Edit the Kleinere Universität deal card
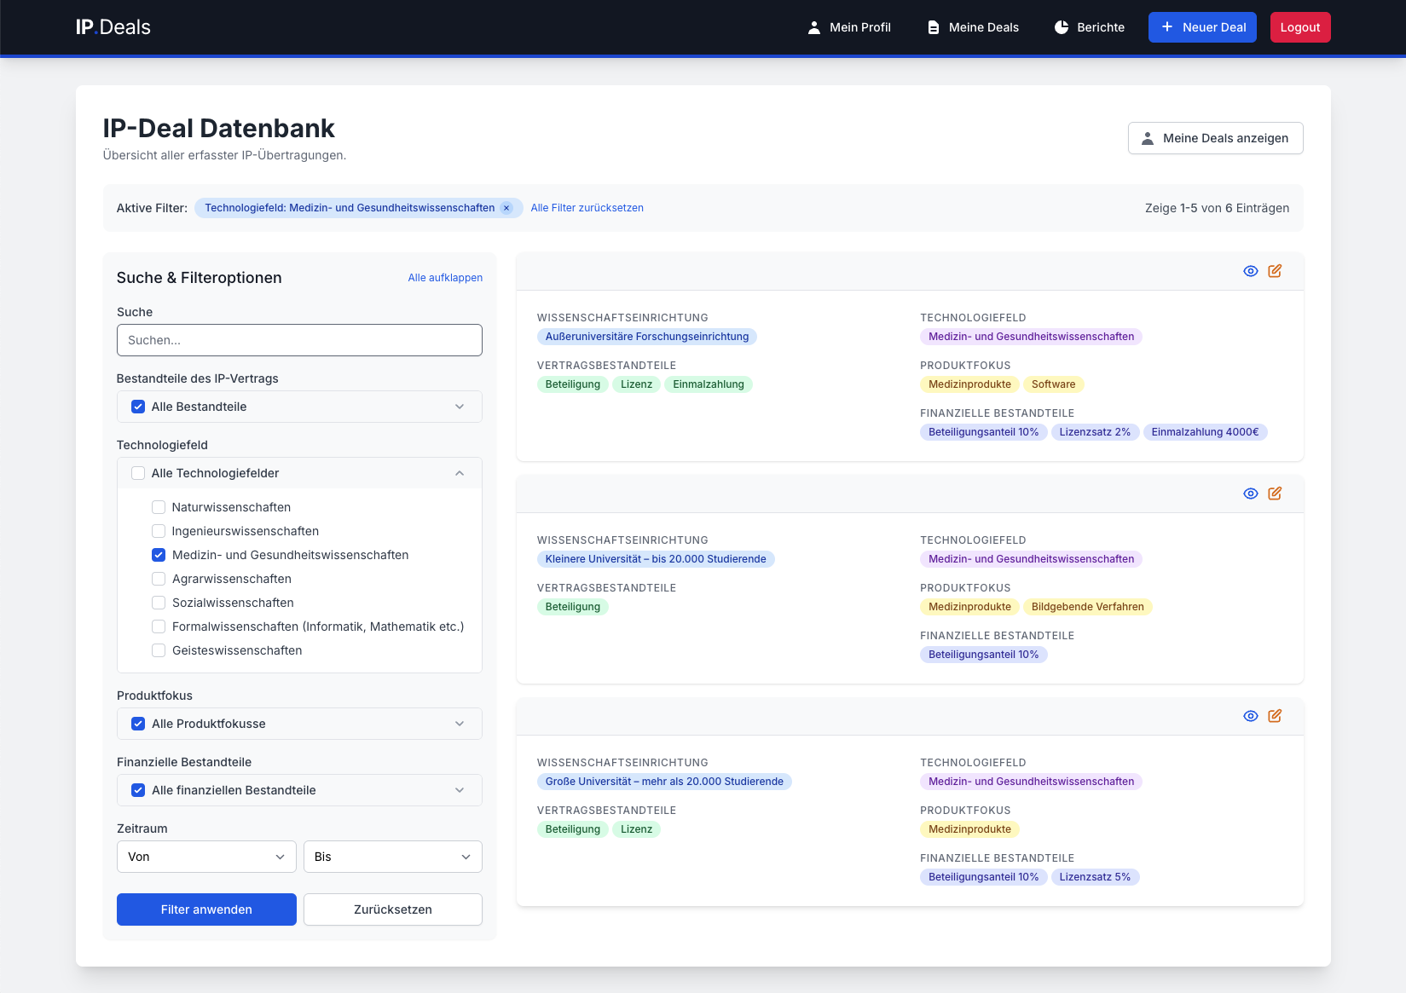The image size is (1406, 993). point(1275,494)
